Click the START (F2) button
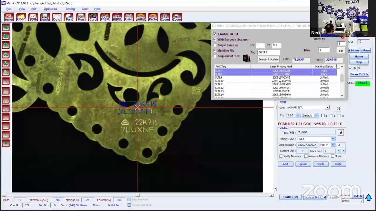 [290, 197]
